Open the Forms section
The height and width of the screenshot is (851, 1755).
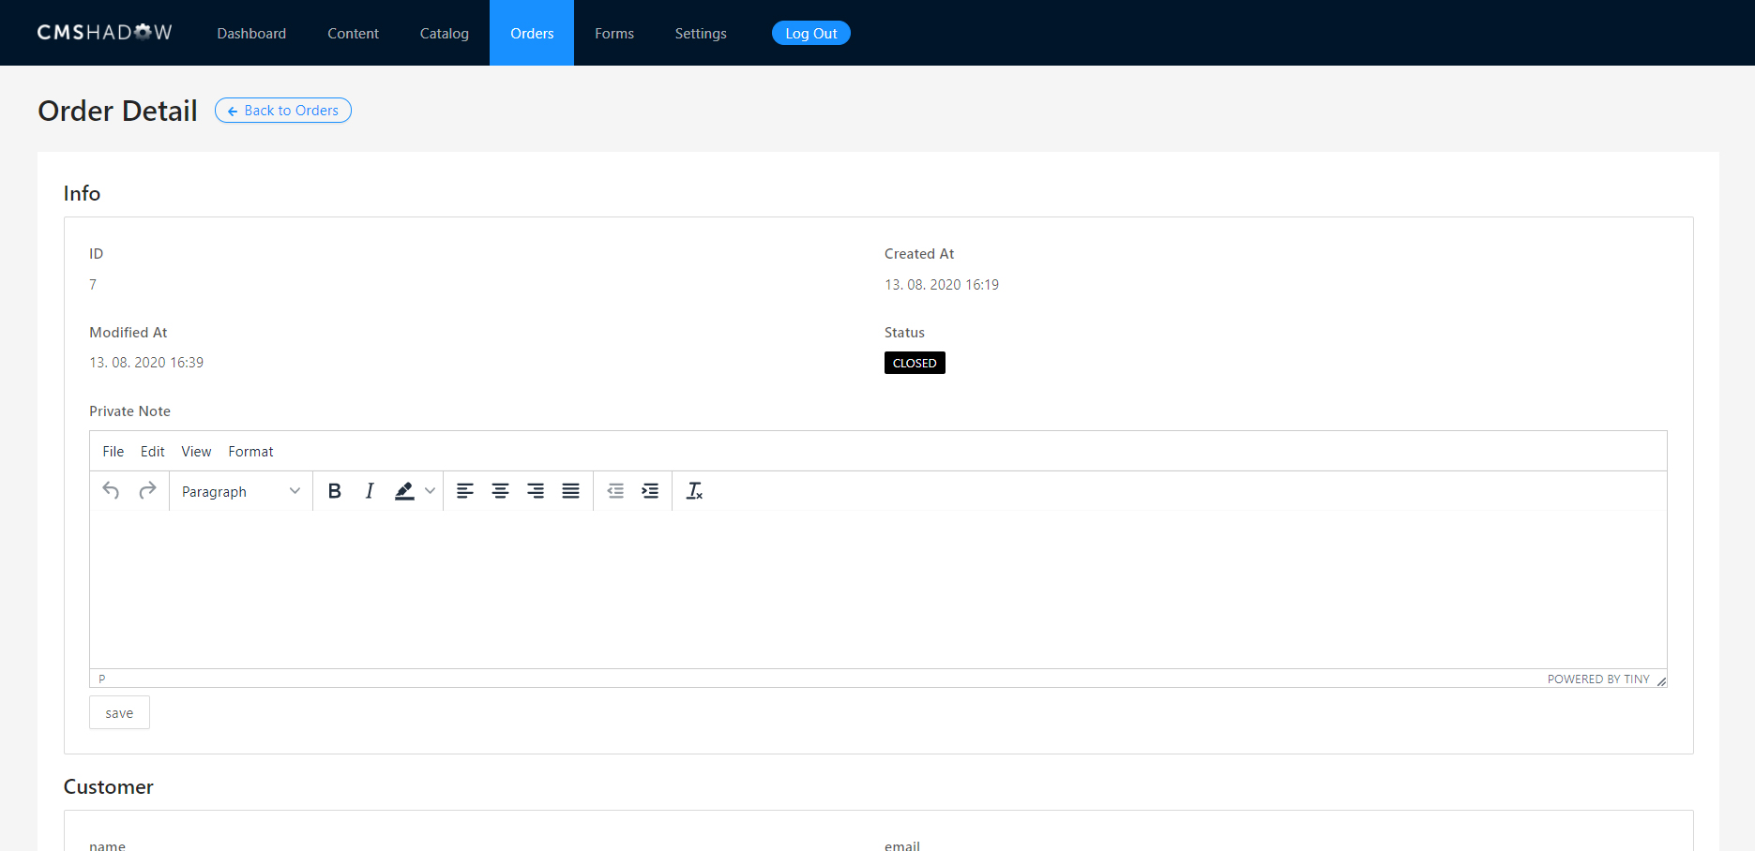coord(614,34)
